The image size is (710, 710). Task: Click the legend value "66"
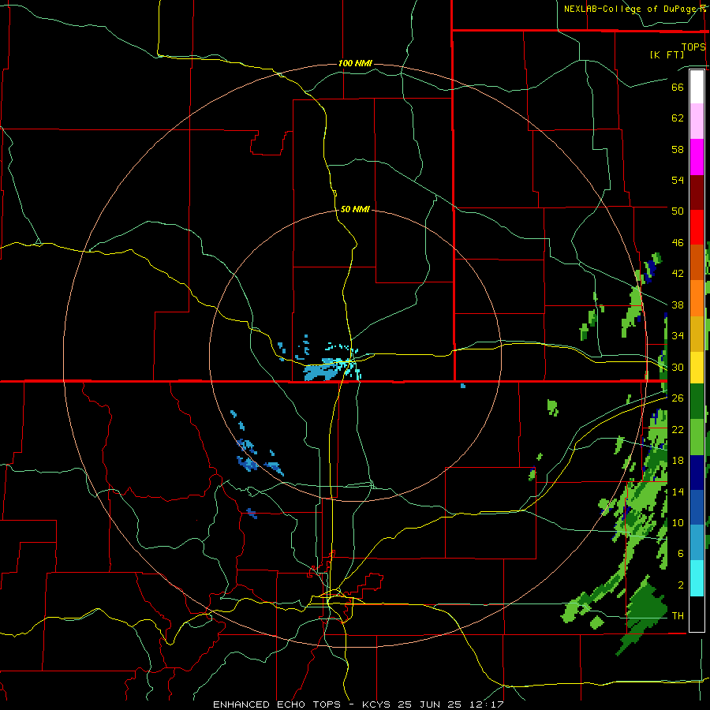point(678,87)
